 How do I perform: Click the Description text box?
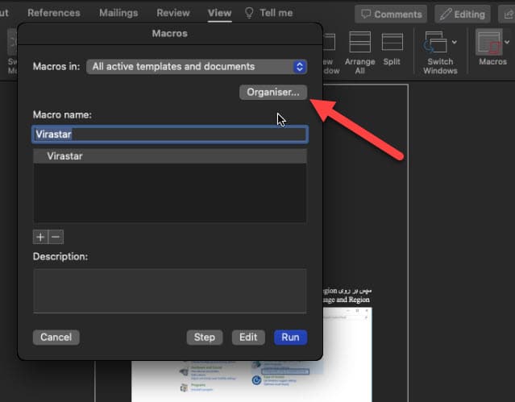pos(170,291)
